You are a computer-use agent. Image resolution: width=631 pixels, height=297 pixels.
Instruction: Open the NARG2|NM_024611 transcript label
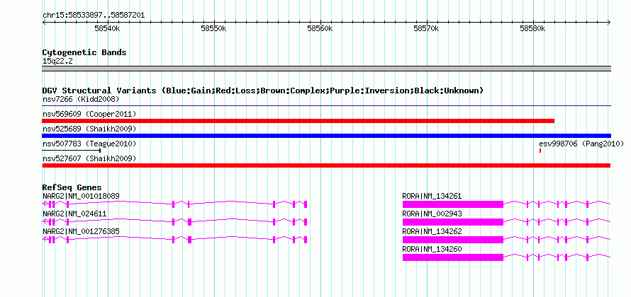coord(74,214)
